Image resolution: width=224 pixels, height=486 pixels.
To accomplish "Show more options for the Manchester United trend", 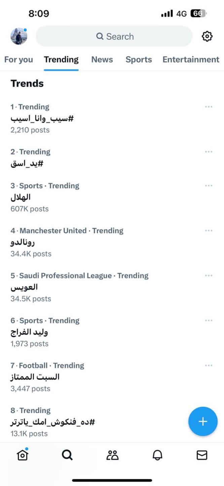I will [x=209, y=231].
